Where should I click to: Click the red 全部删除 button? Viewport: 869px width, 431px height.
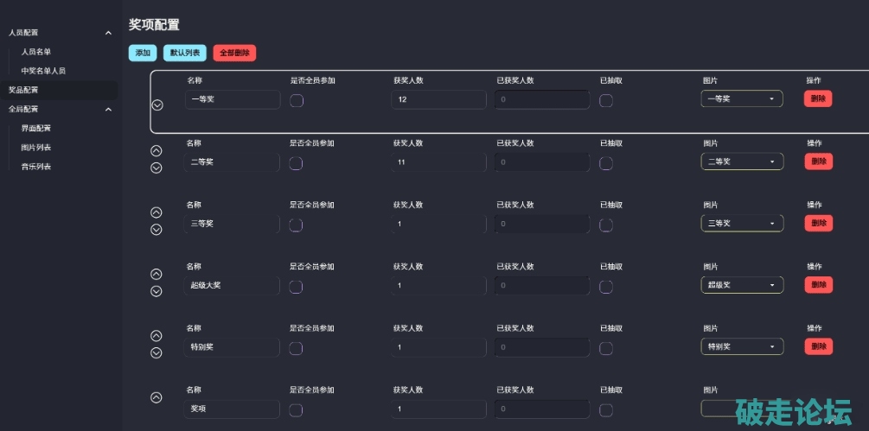234,53
